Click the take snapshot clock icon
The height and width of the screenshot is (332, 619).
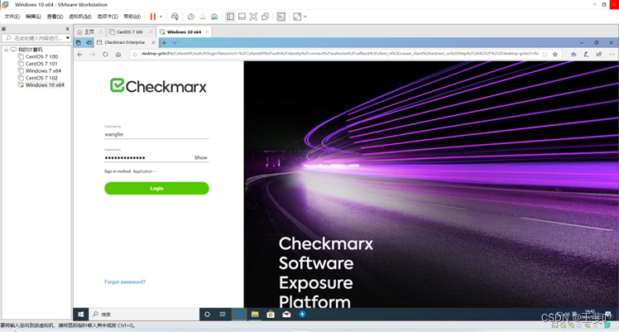(x=190, y=17)
